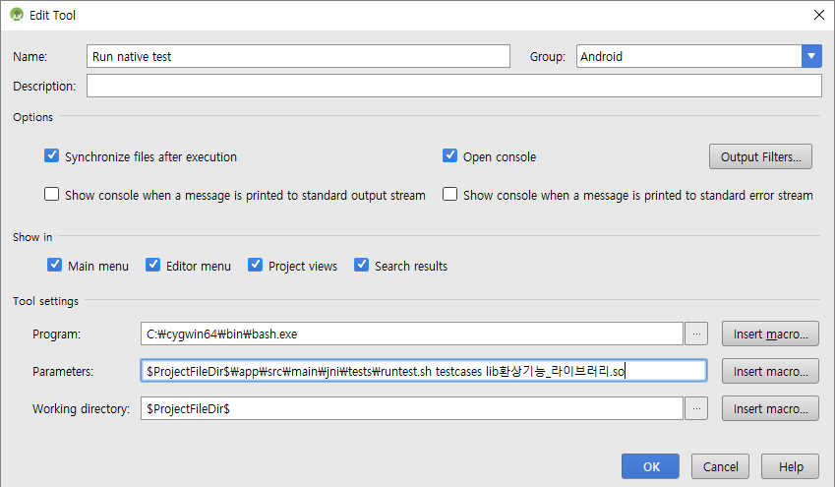This screenshot has width=835, height=487.
Task: Insert macro for the Program field
Action: click(x=770, y=335)
